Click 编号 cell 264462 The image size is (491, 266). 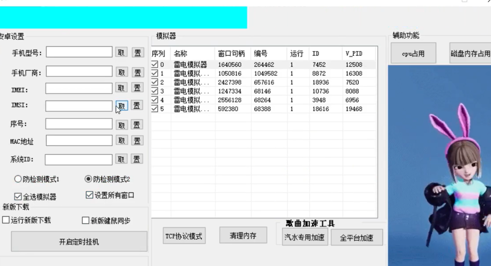264,64
